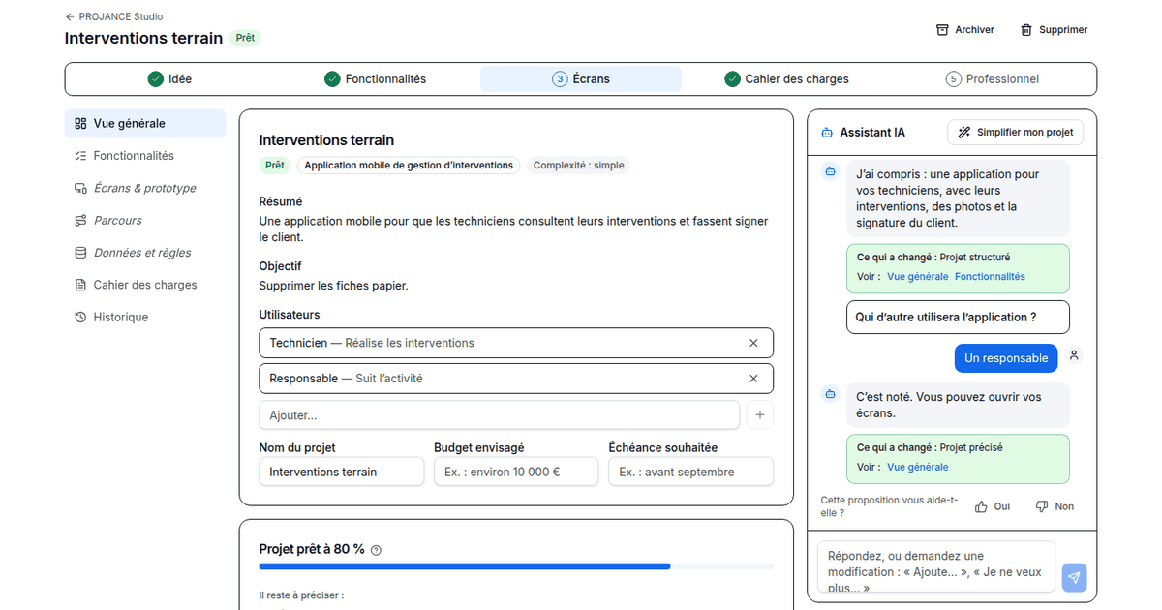Screen dimensions: 1162x610
Task: Open the Fonctionnalités step in the stepper
Action: 375,79
